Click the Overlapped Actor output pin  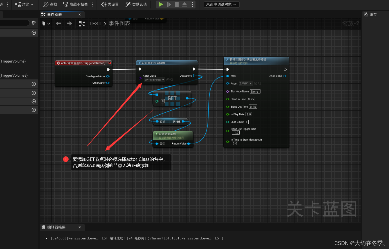tap(108, 76)
